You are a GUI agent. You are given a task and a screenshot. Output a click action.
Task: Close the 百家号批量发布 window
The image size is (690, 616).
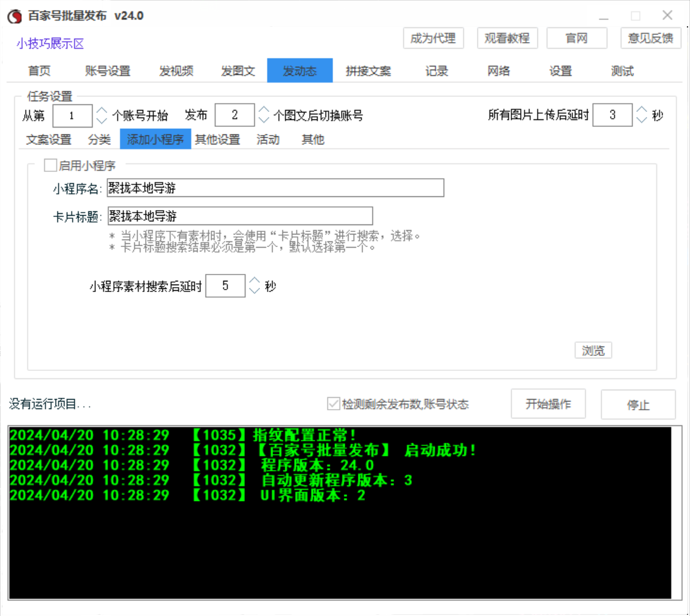click(x=667, y=16)
